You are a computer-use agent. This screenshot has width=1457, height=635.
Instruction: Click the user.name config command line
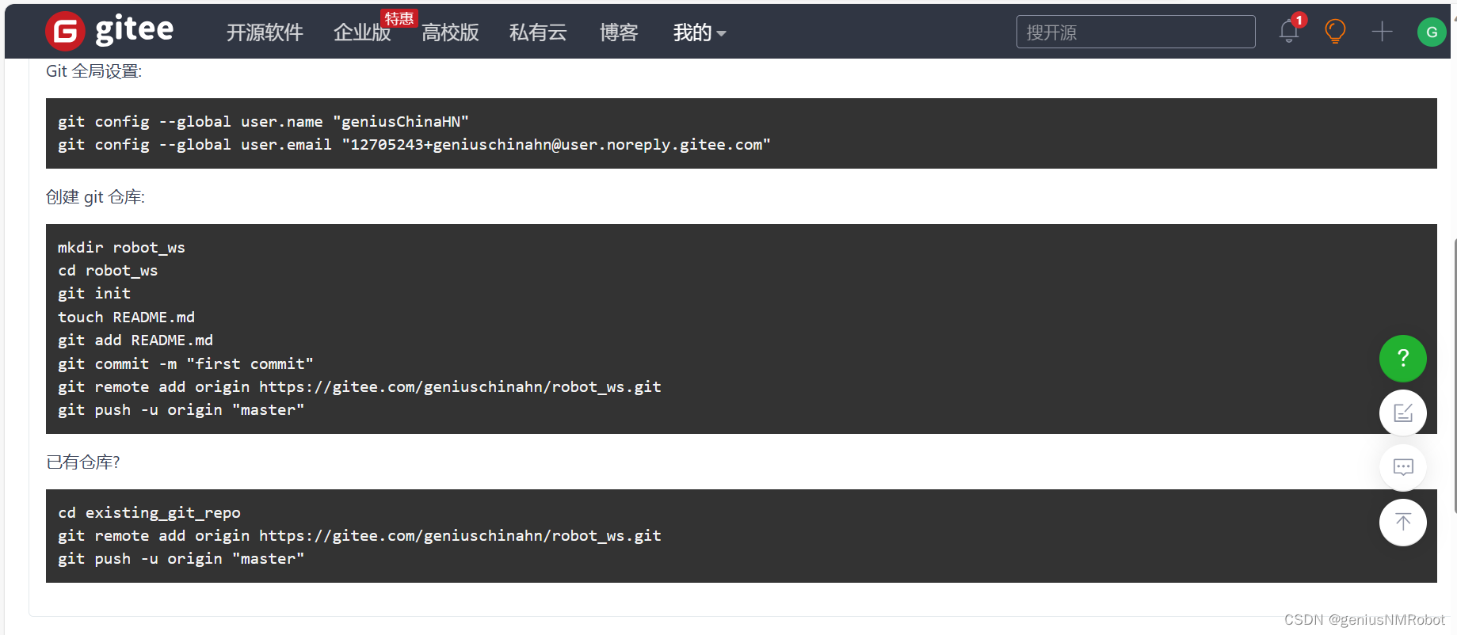(263, 121)
